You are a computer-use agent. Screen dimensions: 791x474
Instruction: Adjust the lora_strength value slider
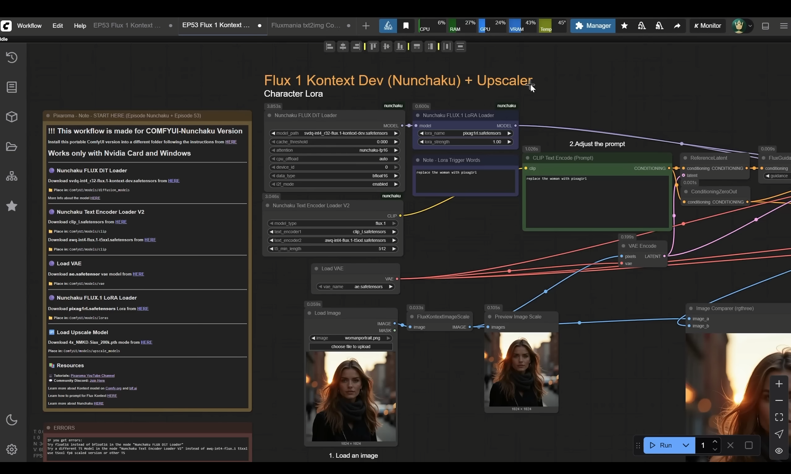coord(466,142)
